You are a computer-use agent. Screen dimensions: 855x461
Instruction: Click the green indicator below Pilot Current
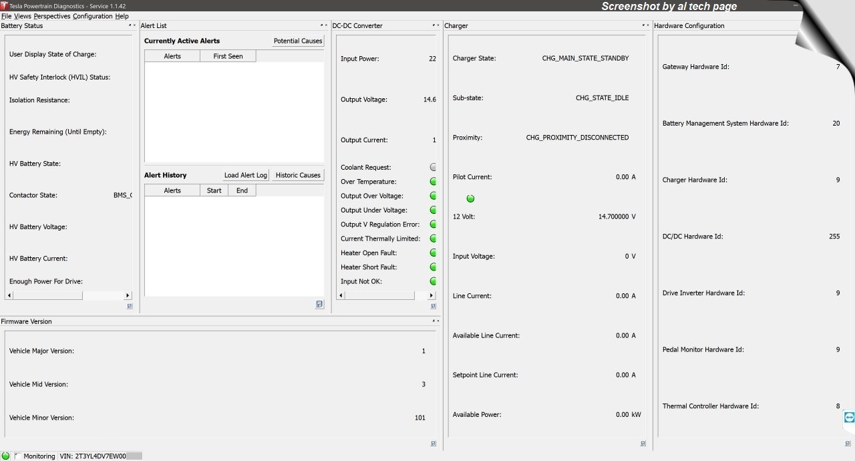tap(470, 198)
